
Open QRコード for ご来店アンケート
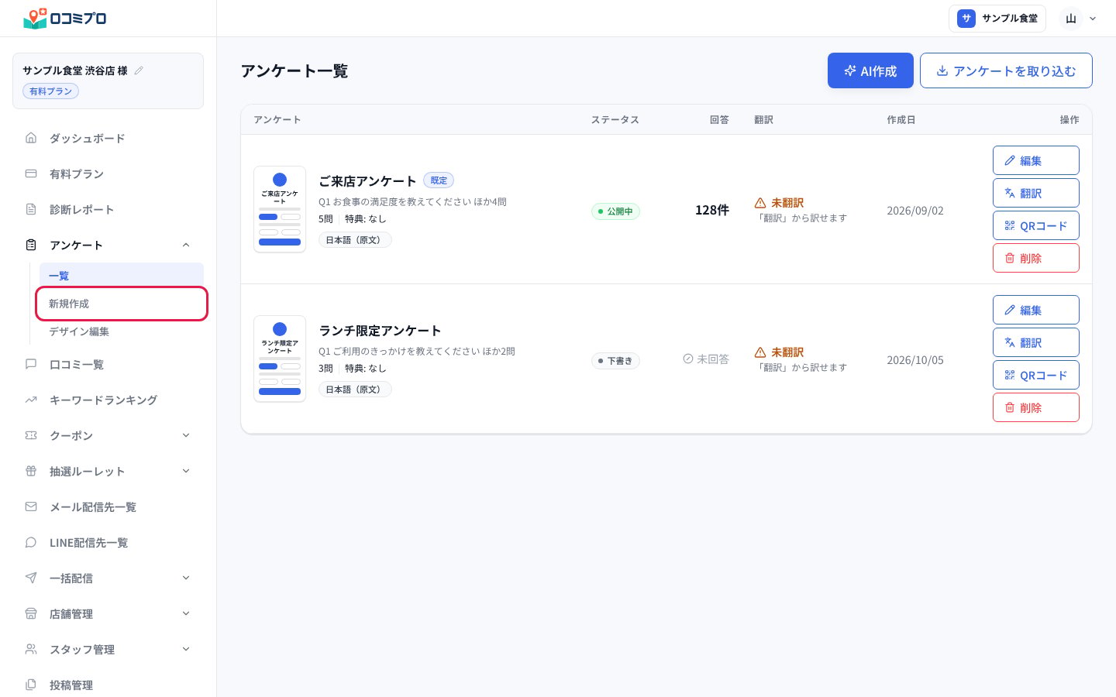1035,225
